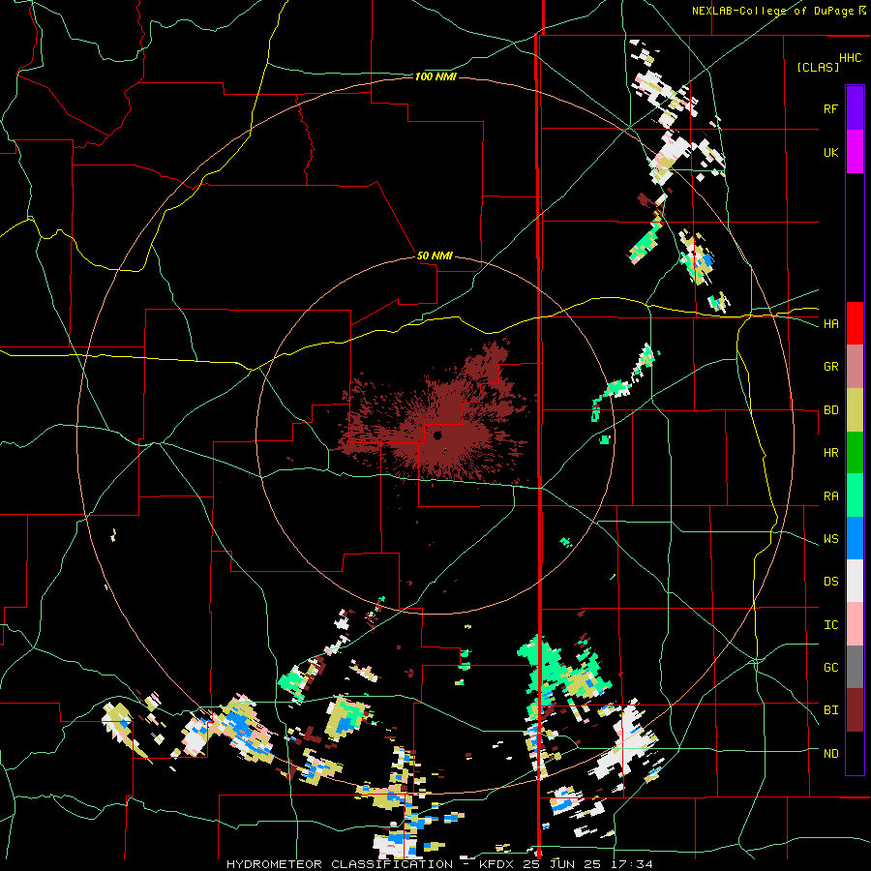Click the HR legend label
This screenshot has width=871, height=871.
[830, 453]
